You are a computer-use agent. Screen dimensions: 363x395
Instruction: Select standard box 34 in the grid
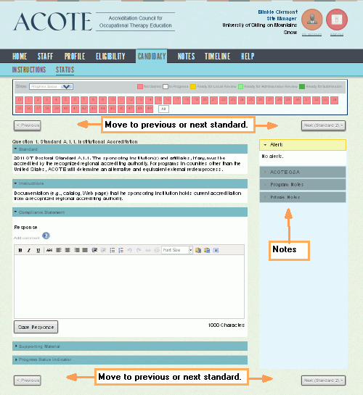click(x=335, y=100)
